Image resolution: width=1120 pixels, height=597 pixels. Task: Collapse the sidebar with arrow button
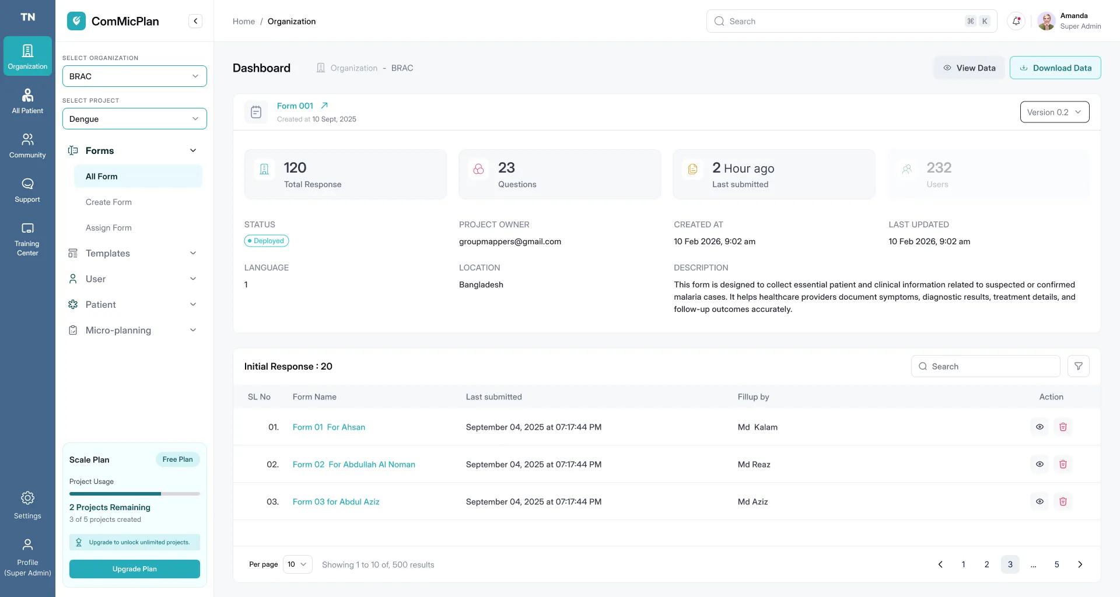(195, 21)
